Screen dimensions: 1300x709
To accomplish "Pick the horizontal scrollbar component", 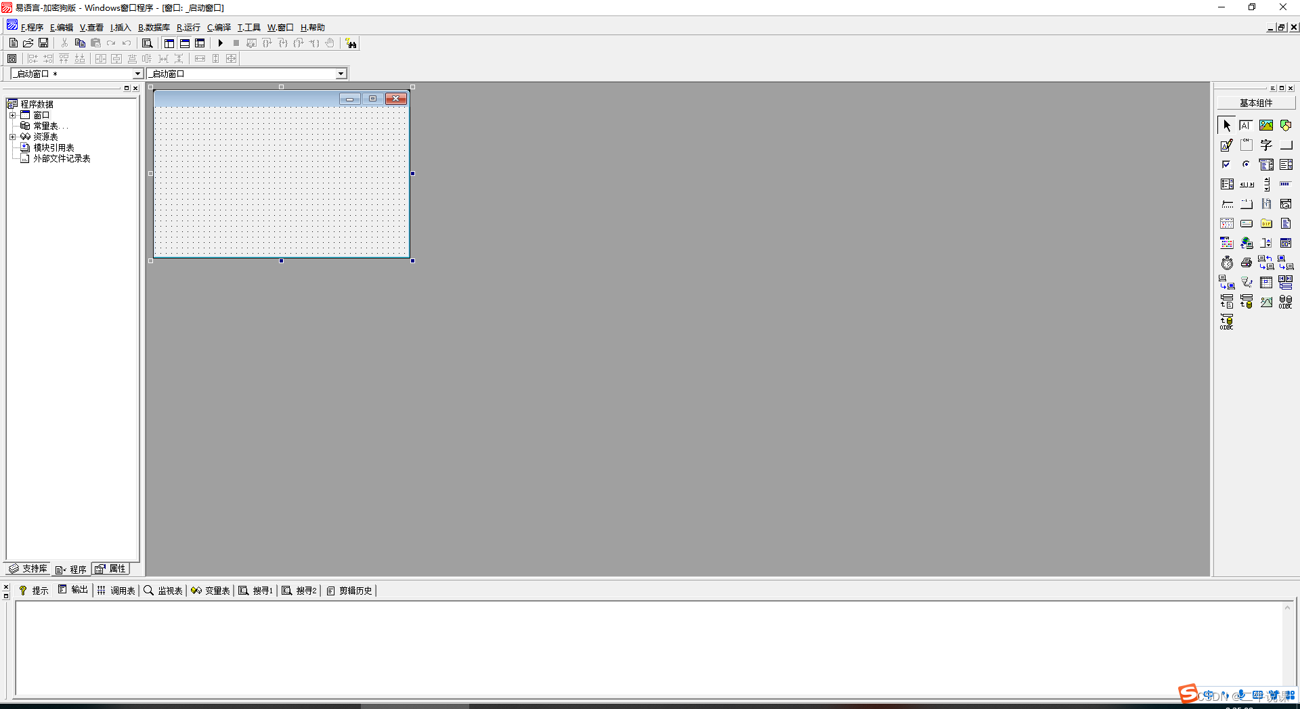I will pos(1247,184).
